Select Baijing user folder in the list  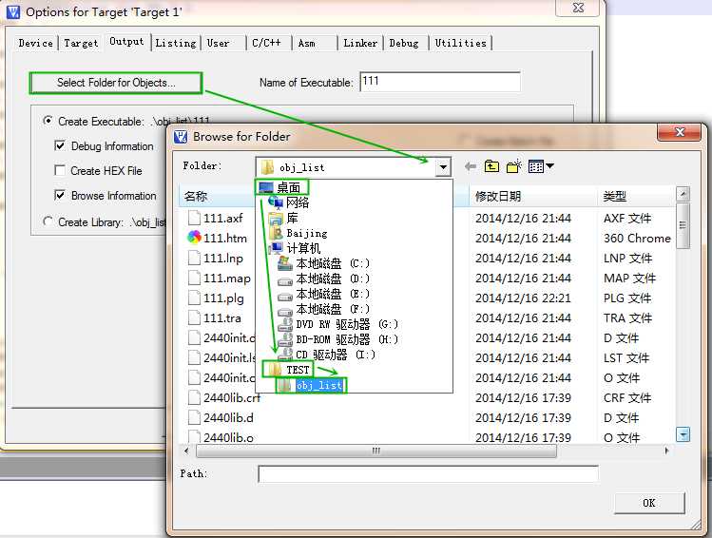coord(298,234)
